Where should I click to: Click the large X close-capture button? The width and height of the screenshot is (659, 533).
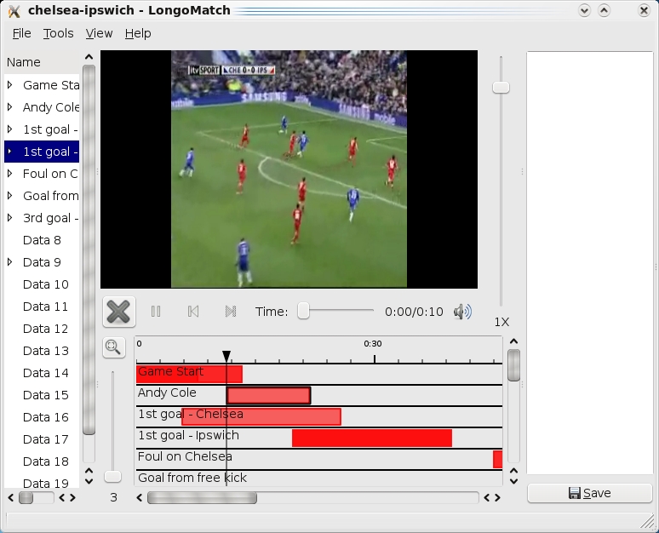pyautogui.click(x=118, y=312)
